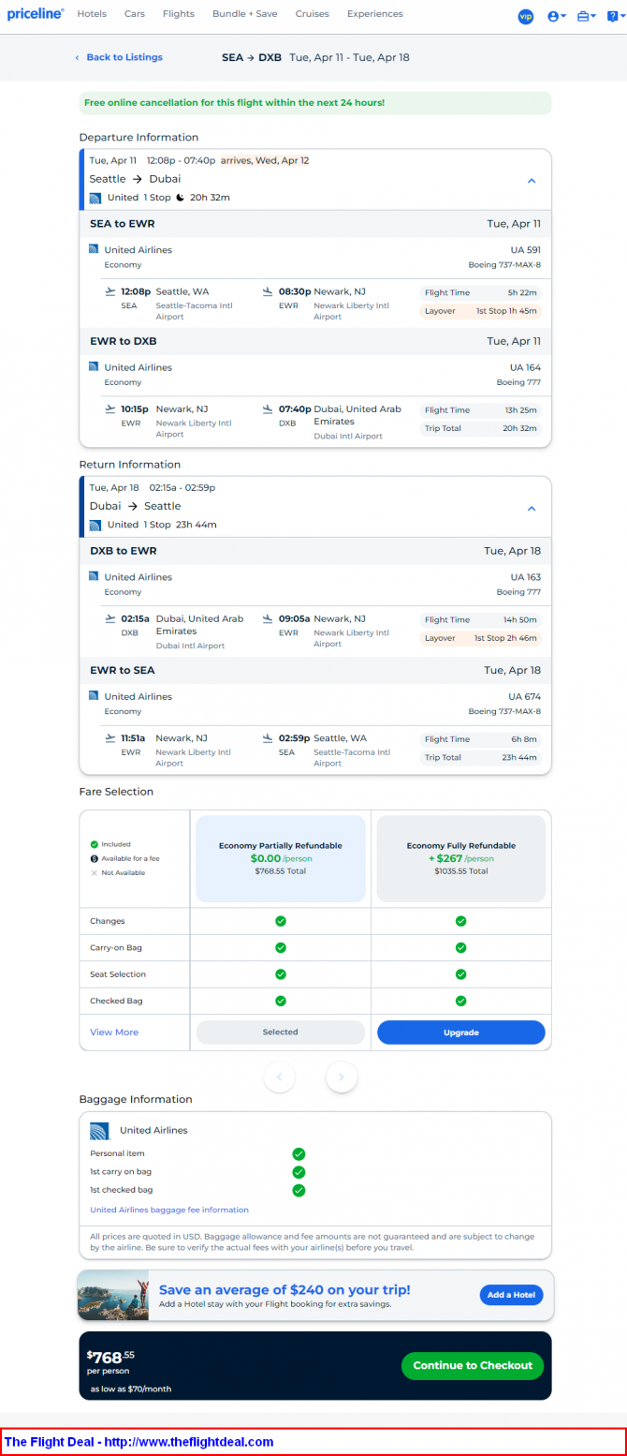Click the Priceline logo
Image resolution: width=627 pixels, height=1456 pixels.
coord(36,14)
